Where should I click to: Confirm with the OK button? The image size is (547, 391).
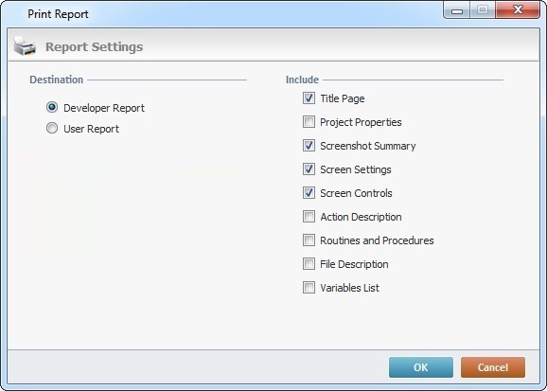click(x=421, y=367)
